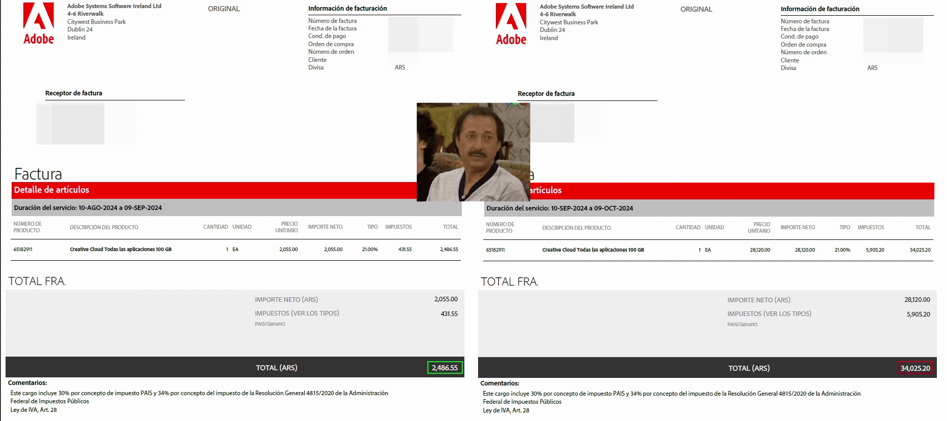
Task: Click the left invoice's 'Información de facturación' heading
Action: pos(348,9)
